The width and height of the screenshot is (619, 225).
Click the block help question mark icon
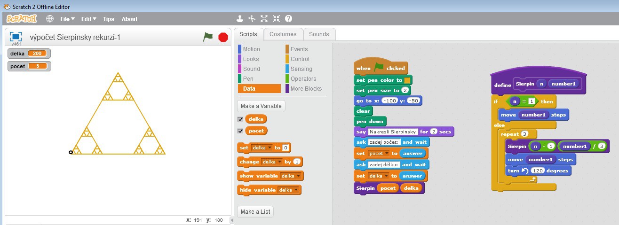pyautogui.click(x=288, y=19)
